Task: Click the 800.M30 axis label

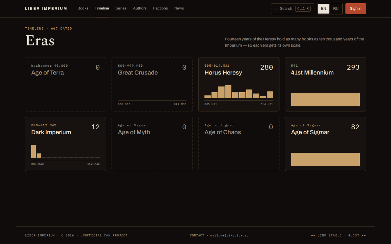Action: [124, 104]
